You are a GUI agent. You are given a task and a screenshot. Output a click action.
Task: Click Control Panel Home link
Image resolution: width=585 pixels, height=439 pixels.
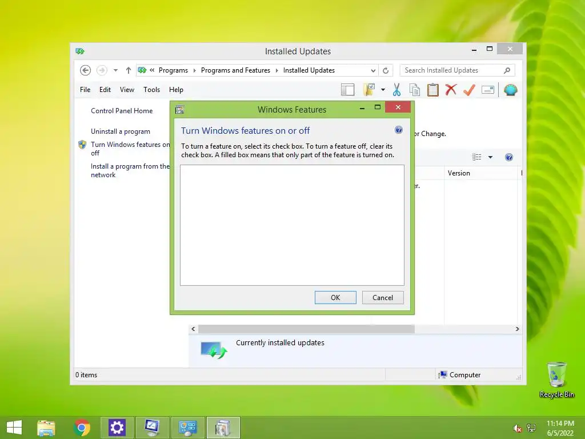point(122,111)
